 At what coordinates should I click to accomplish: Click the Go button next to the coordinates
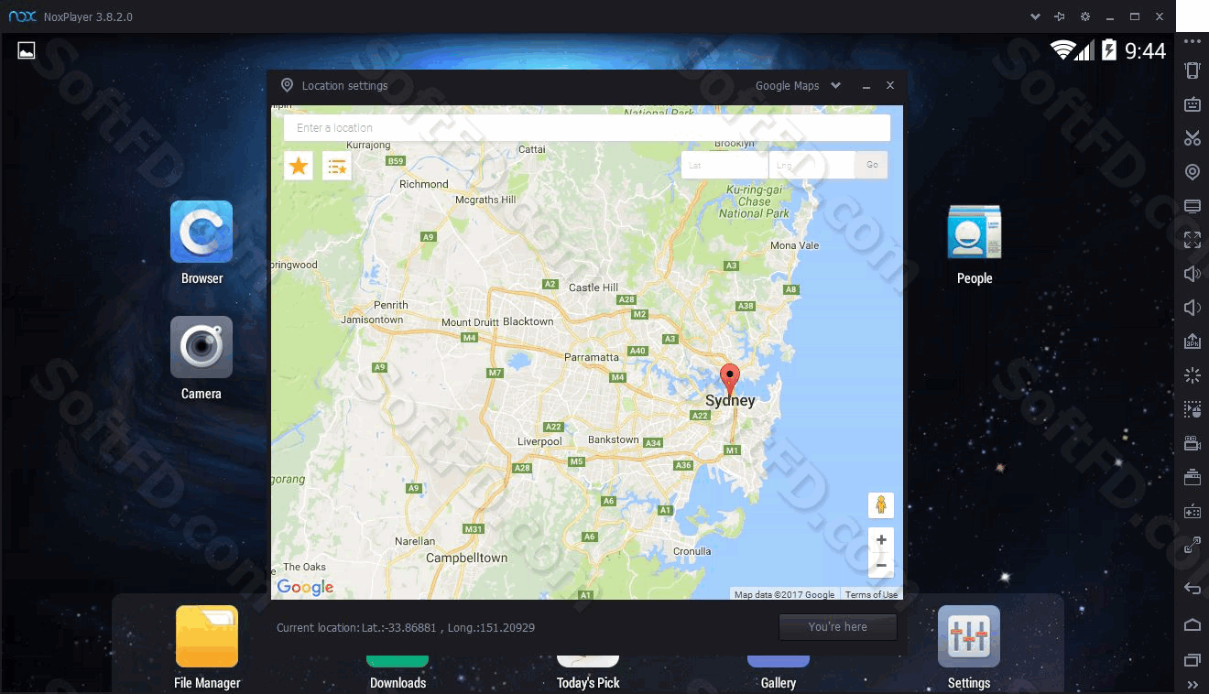point(872,165)
